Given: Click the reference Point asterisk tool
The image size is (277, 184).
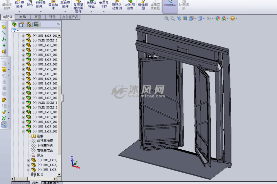Looking at the screenshot, I should pos(4,45).
